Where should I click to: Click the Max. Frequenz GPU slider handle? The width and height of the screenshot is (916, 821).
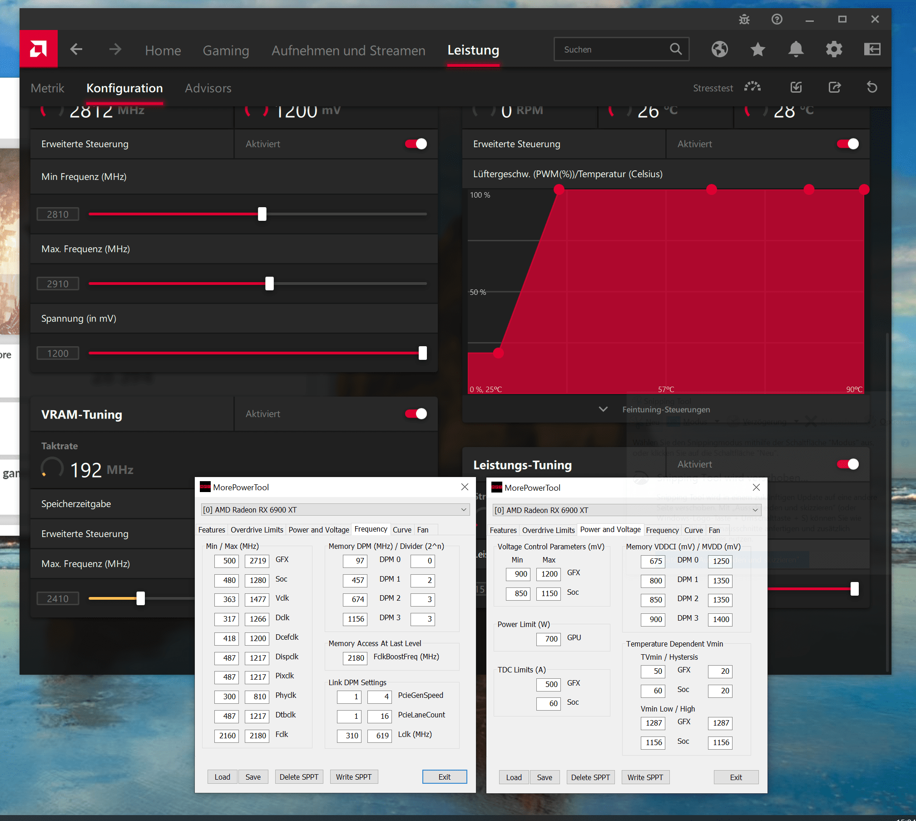(x=269, y=284)
